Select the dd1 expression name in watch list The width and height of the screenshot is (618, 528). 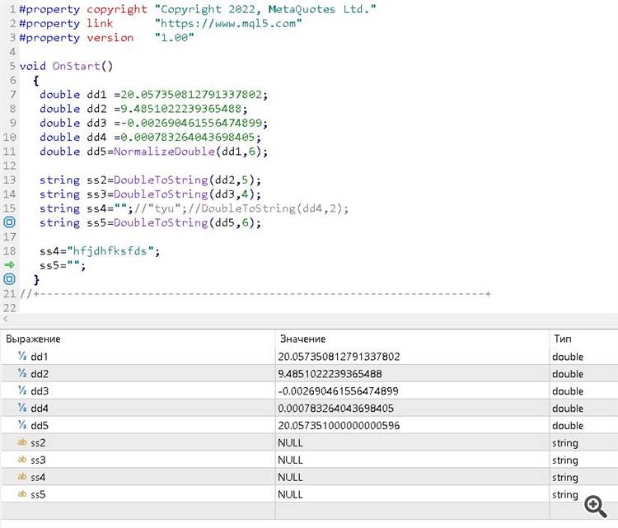pos(40,357)
